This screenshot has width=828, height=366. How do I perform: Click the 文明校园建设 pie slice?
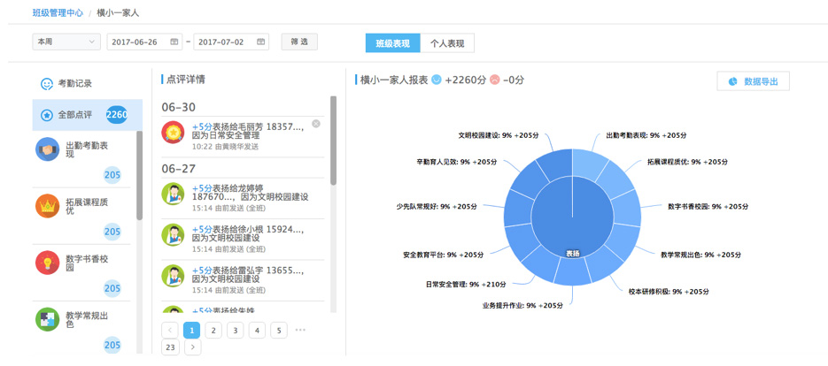tap(558, 164)
